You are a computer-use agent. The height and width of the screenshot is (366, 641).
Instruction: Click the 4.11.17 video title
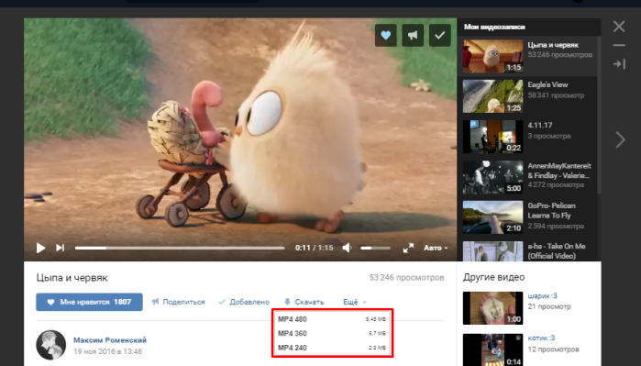pyautogui.click(x=539, y=125)
